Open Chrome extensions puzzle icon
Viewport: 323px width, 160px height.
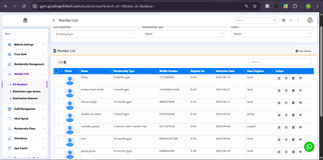[x=295, y=6]
